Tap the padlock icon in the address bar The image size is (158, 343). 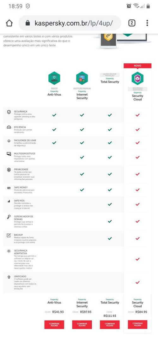click(28, 23)
